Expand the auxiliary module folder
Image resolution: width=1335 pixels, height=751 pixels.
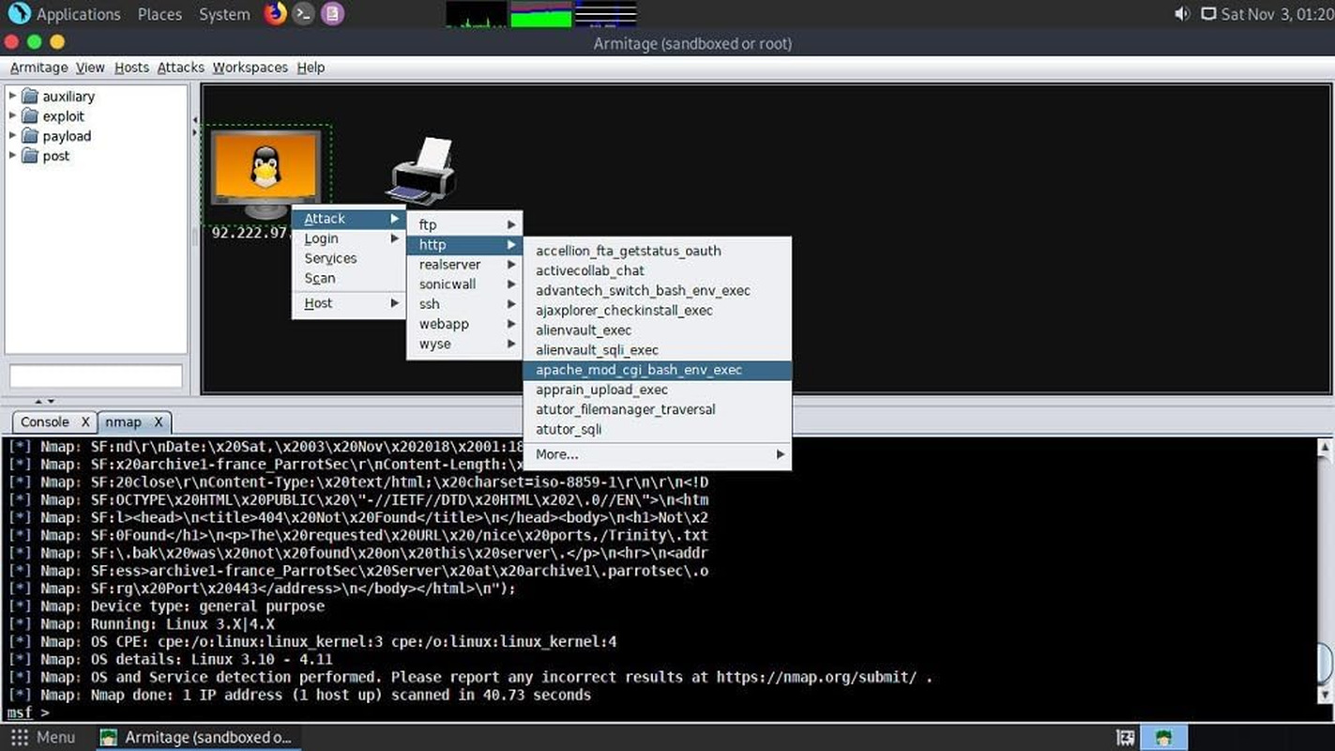click(x=11, y=96)
